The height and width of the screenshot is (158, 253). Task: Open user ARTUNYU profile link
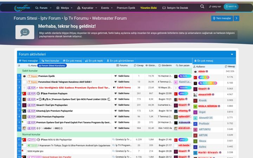(x=205, y=130)
